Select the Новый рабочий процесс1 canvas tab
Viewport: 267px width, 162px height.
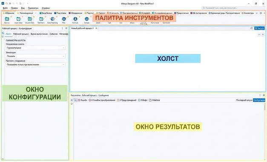click(83, 28)
